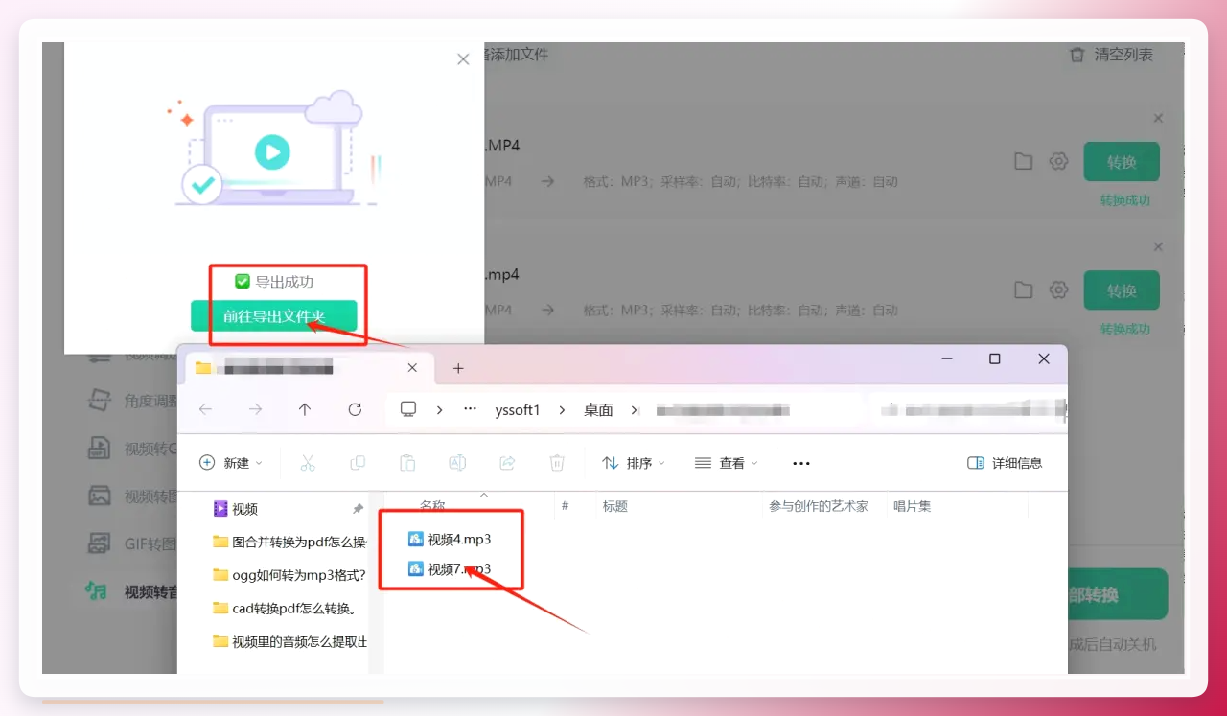The width and height of the screenshot is (1227, 716).
Task: Open 查看 view dropdown
Action: tap(727, 463)
